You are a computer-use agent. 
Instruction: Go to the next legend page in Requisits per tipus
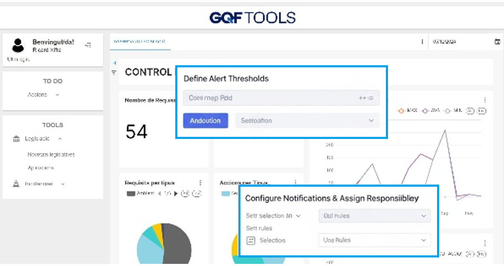click(176, 194)
